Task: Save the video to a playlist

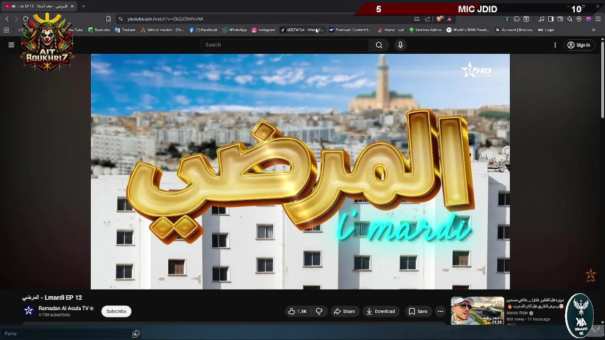Action: coord(418,311)
